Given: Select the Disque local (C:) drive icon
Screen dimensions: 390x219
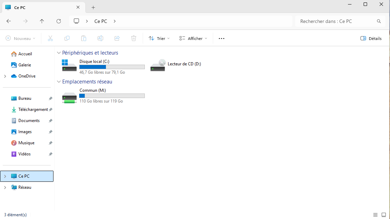Looking at the screenshot, I should click(x=69, y=65).
